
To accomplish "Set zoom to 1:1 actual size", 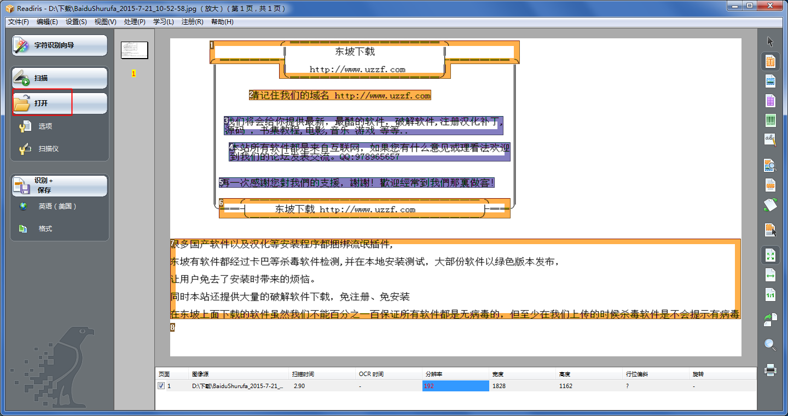I will pyautogui.click(x=770, y=295).
